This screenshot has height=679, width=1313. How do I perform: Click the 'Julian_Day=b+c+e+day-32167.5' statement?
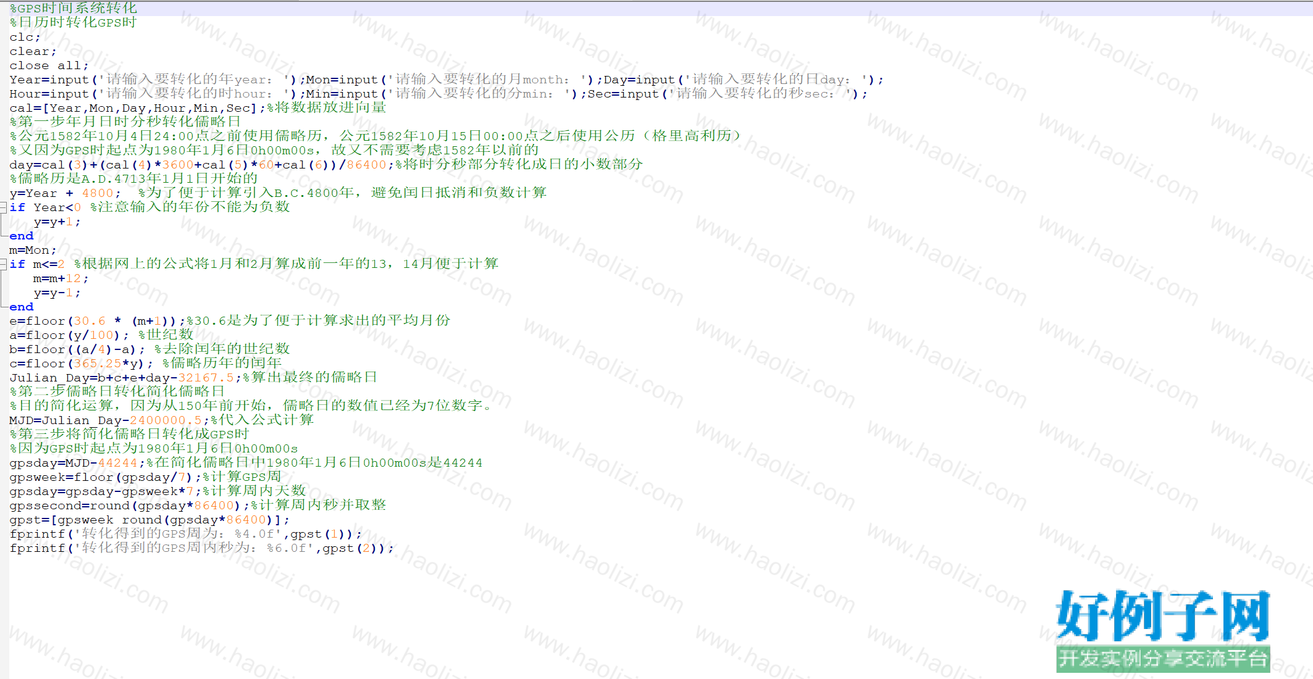(x=125, y=378)
